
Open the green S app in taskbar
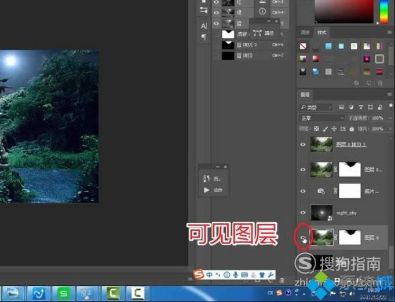coord(63,293)
